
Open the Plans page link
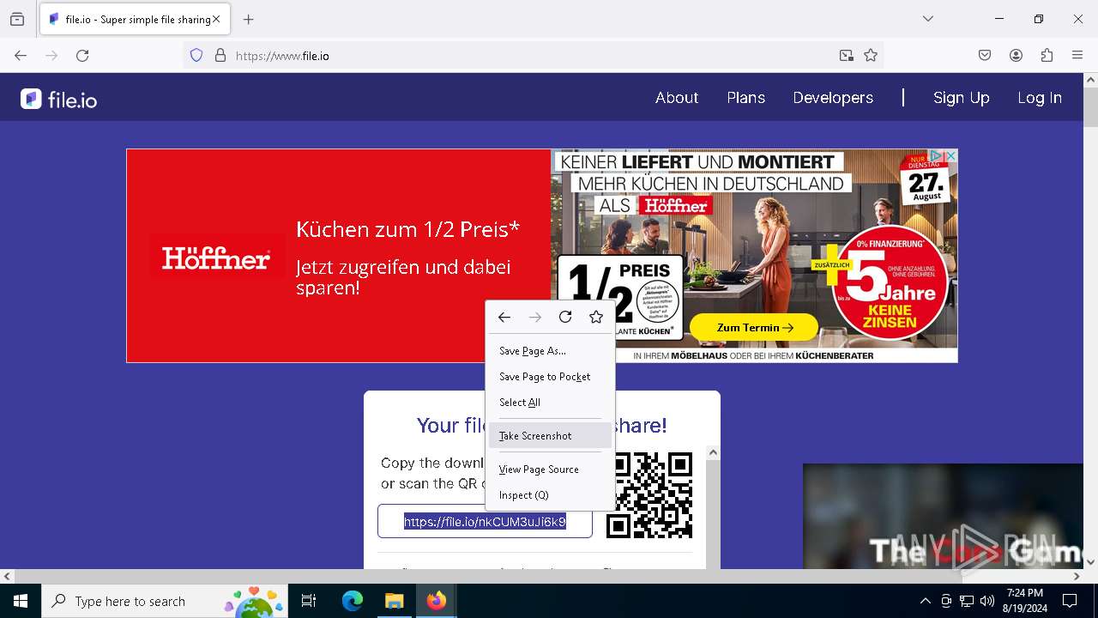746,98
